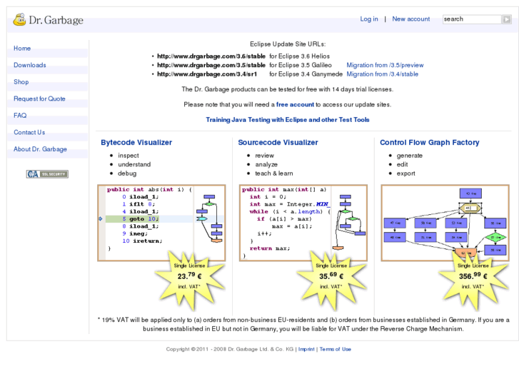Click the Bytecode Visualizer screenshot thumbnail
The height and width of the screenshot is (389, 519).
tap(161, 223)
